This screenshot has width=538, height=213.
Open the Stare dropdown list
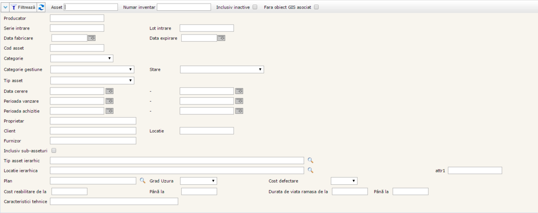click(221, 70)
